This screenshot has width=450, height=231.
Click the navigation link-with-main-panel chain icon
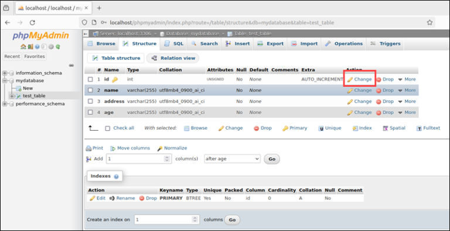(71, 65)
